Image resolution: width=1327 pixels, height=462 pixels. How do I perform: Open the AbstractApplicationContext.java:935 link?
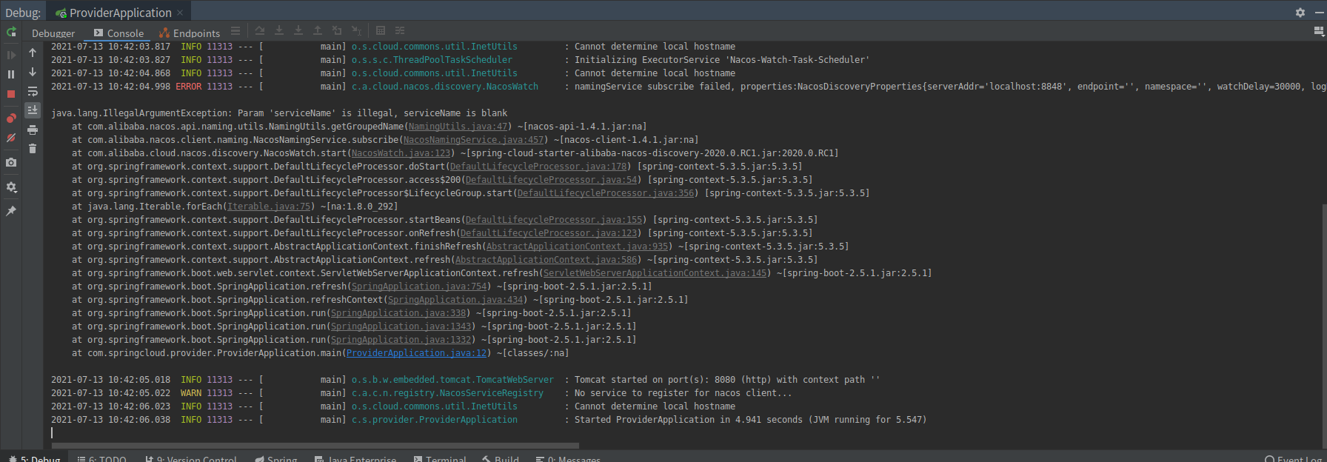coord(577,247)
